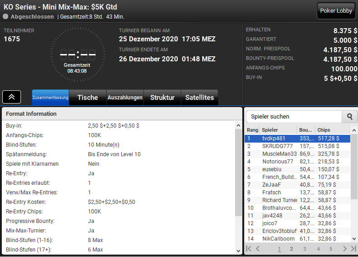
Task: Switch to the Auszahlungen tab
Action: click(x=125, y=97)
